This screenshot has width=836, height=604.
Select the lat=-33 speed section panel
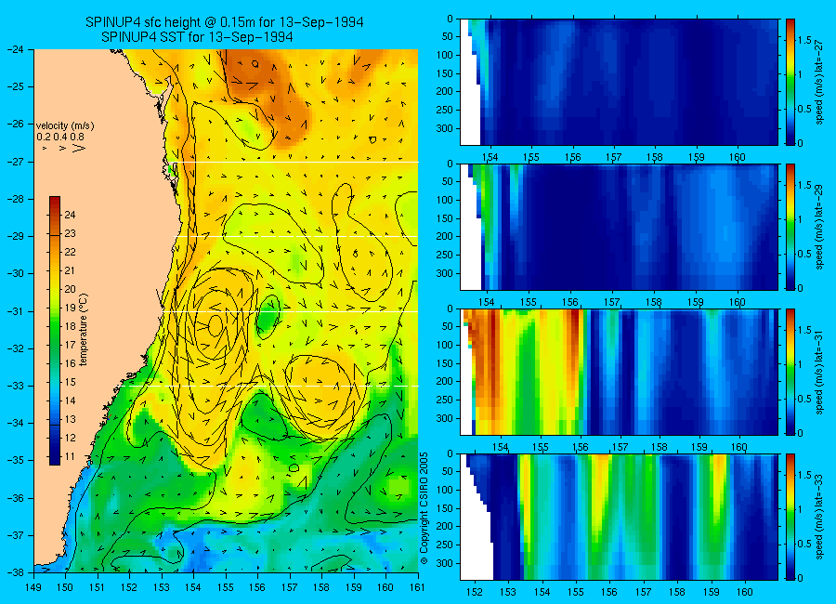(619, 517)
